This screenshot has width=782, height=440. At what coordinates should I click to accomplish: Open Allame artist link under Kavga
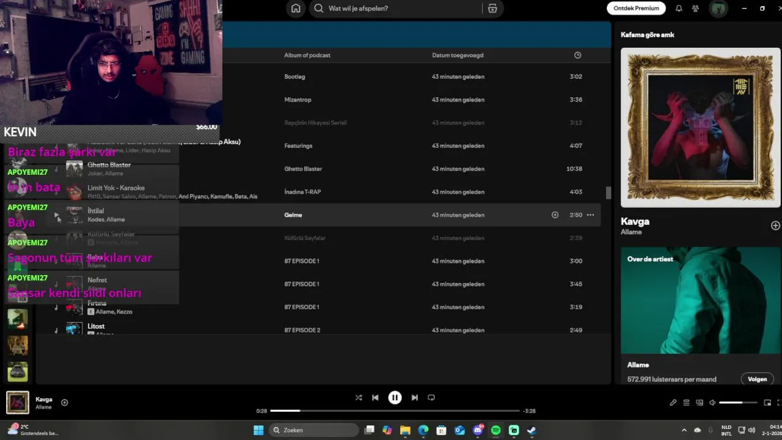(631, 232)
